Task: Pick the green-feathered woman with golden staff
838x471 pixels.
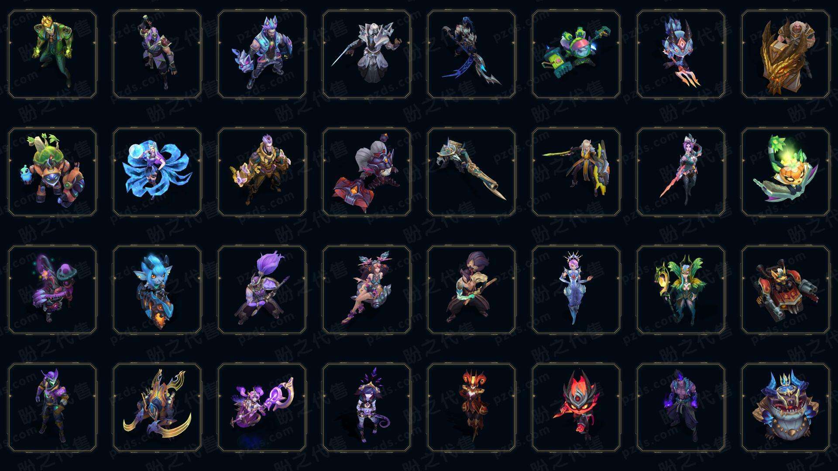Action: 681,290
